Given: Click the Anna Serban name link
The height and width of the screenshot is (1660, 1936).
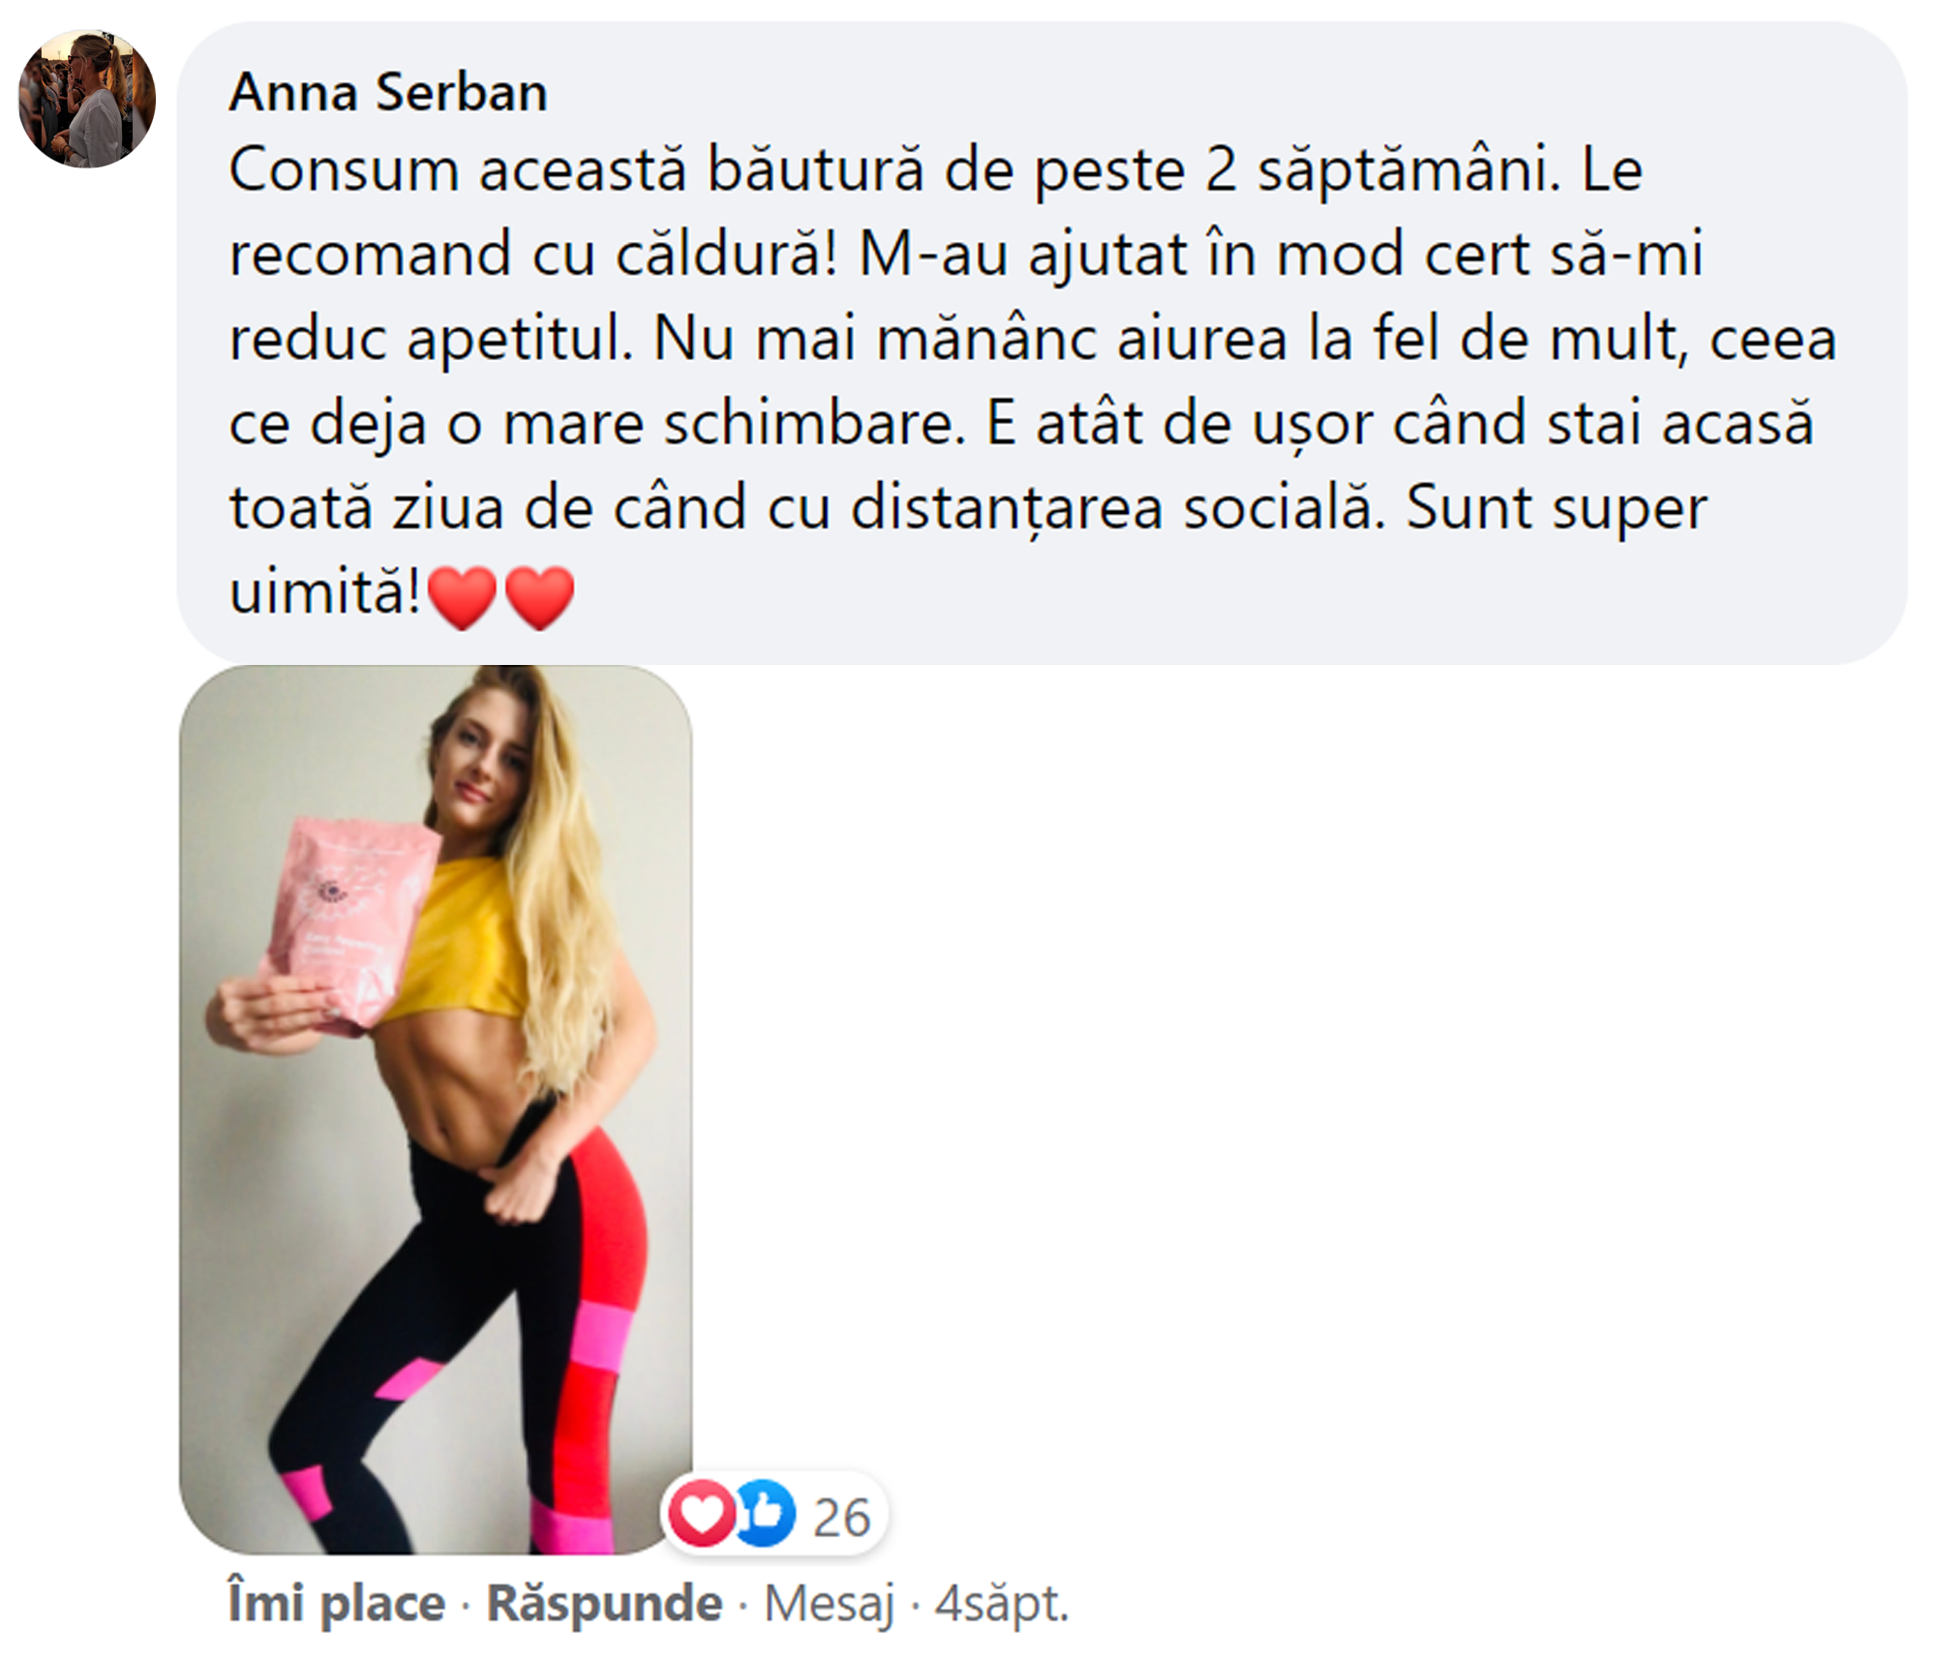Looking at the screenshot, I should point(388,93).
